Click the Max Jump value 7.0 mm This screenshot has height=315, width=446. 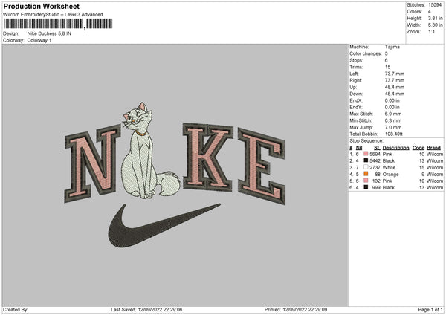click(x=393, y=127)
